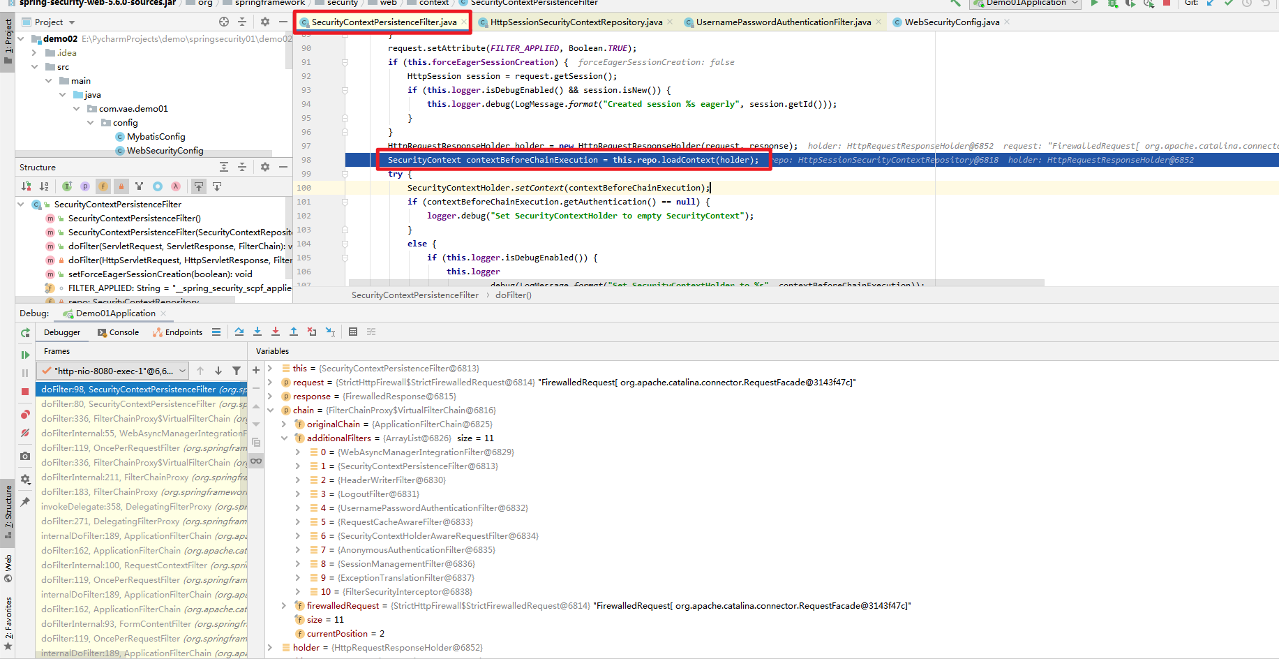Select the holder variable row in Variables
Screen dimensions: 1279x659
[x=307, y=647]
